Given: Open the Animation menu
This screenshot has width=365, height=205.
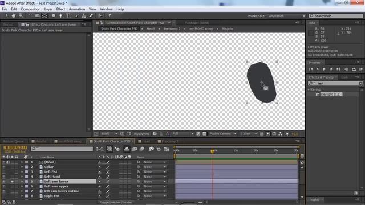Looking at the screenshot, I should pos(77,9).
